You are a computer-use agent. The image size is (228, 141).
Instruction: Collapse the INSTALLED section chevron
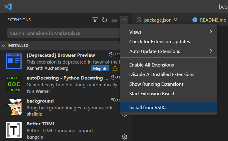(4, 46)
